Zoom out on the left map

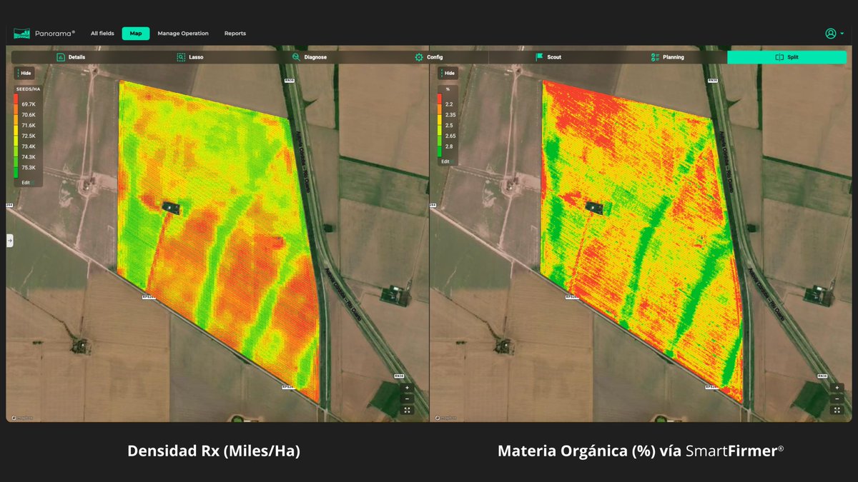[407, 398]
